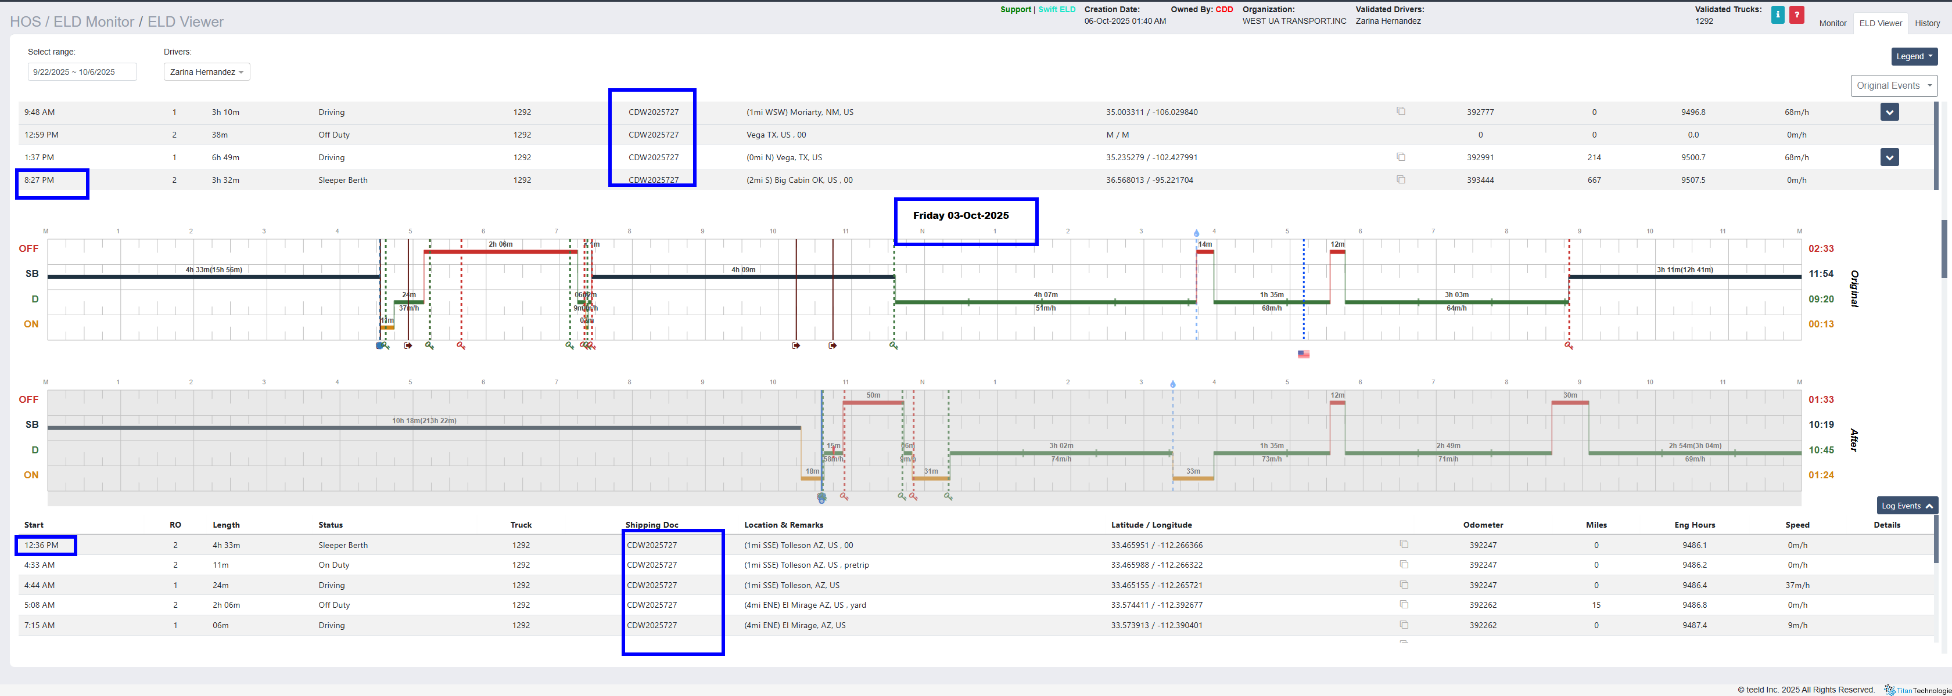Expand details for 9:48 AM driving row
This screenshot has width=1952, height=696.
point(1889,112)
